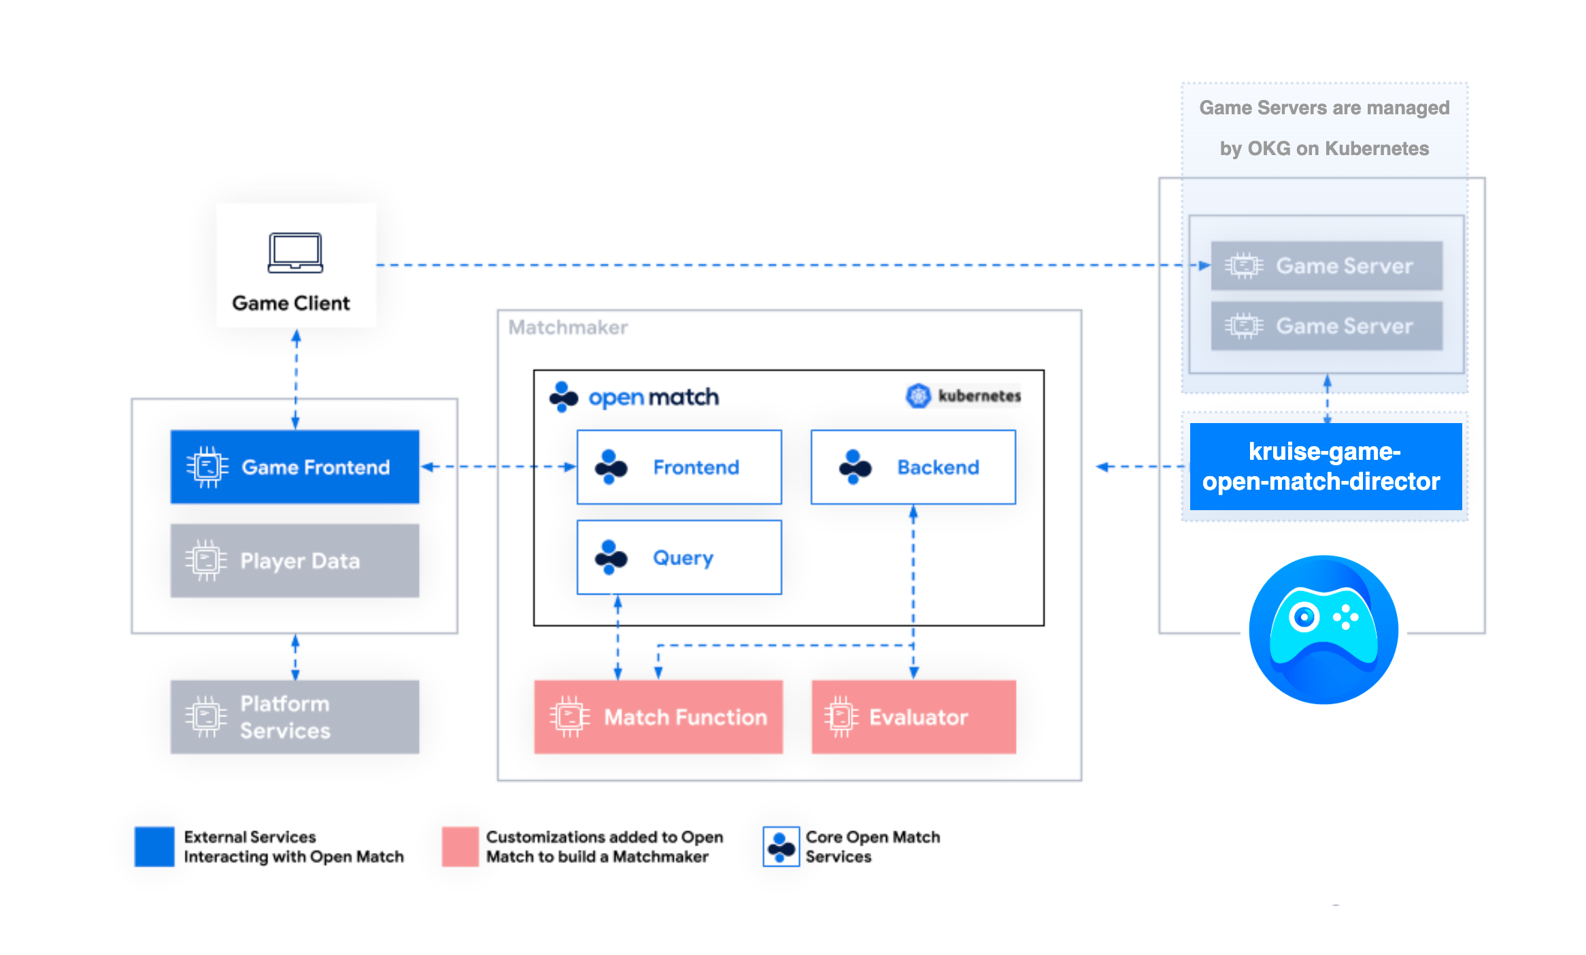The width and height of the screenshot is (1586, 955).
Task: Click Open Match icon in Query box
Action: pos(610,558)
